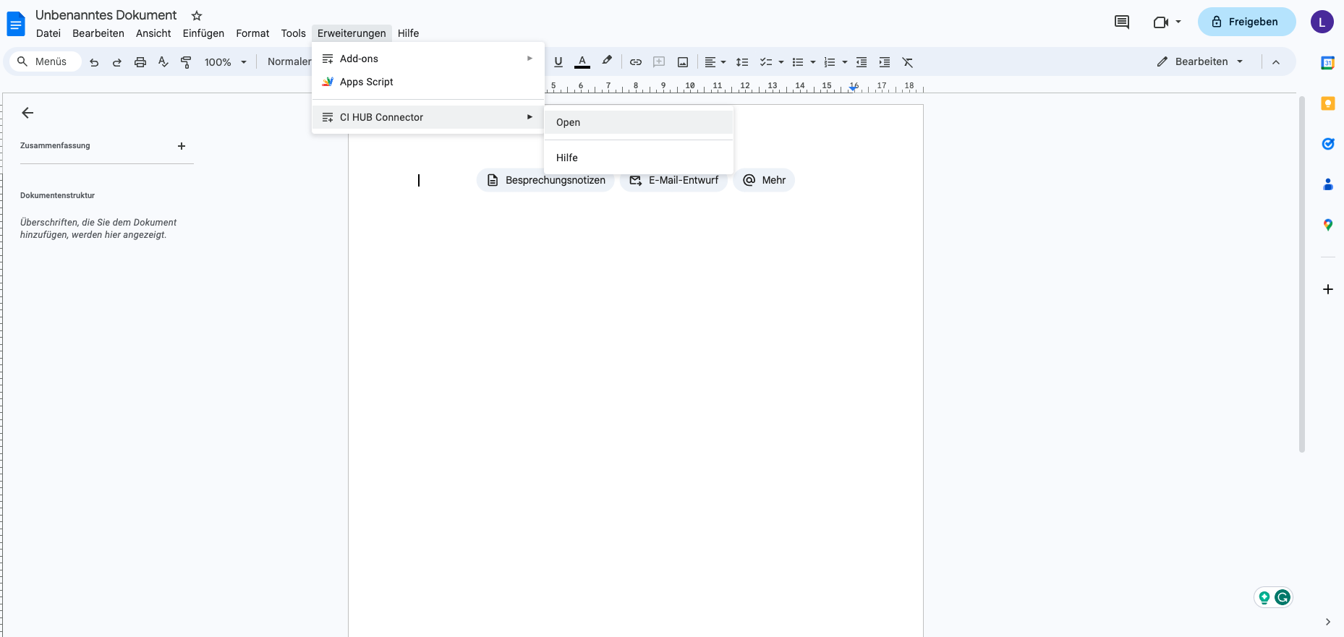Screen dimensions: 1344x637
Task: Select CI HUB Connector menu entry
Action: click(x=428, y=117)
